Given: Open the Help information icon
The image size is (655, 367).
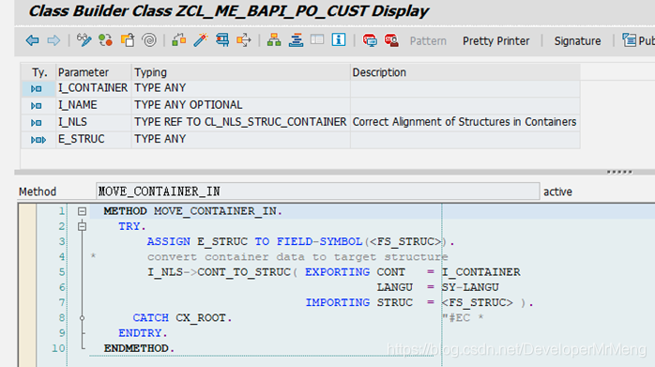Looking at the screenshot, I should click(x=339, y=40).
